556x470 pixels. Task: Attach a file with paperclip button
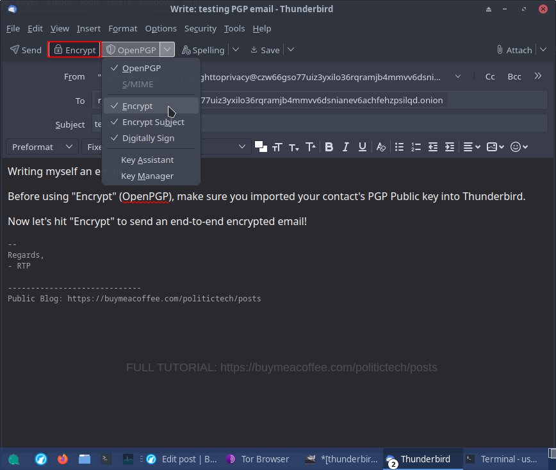point(514,50)
